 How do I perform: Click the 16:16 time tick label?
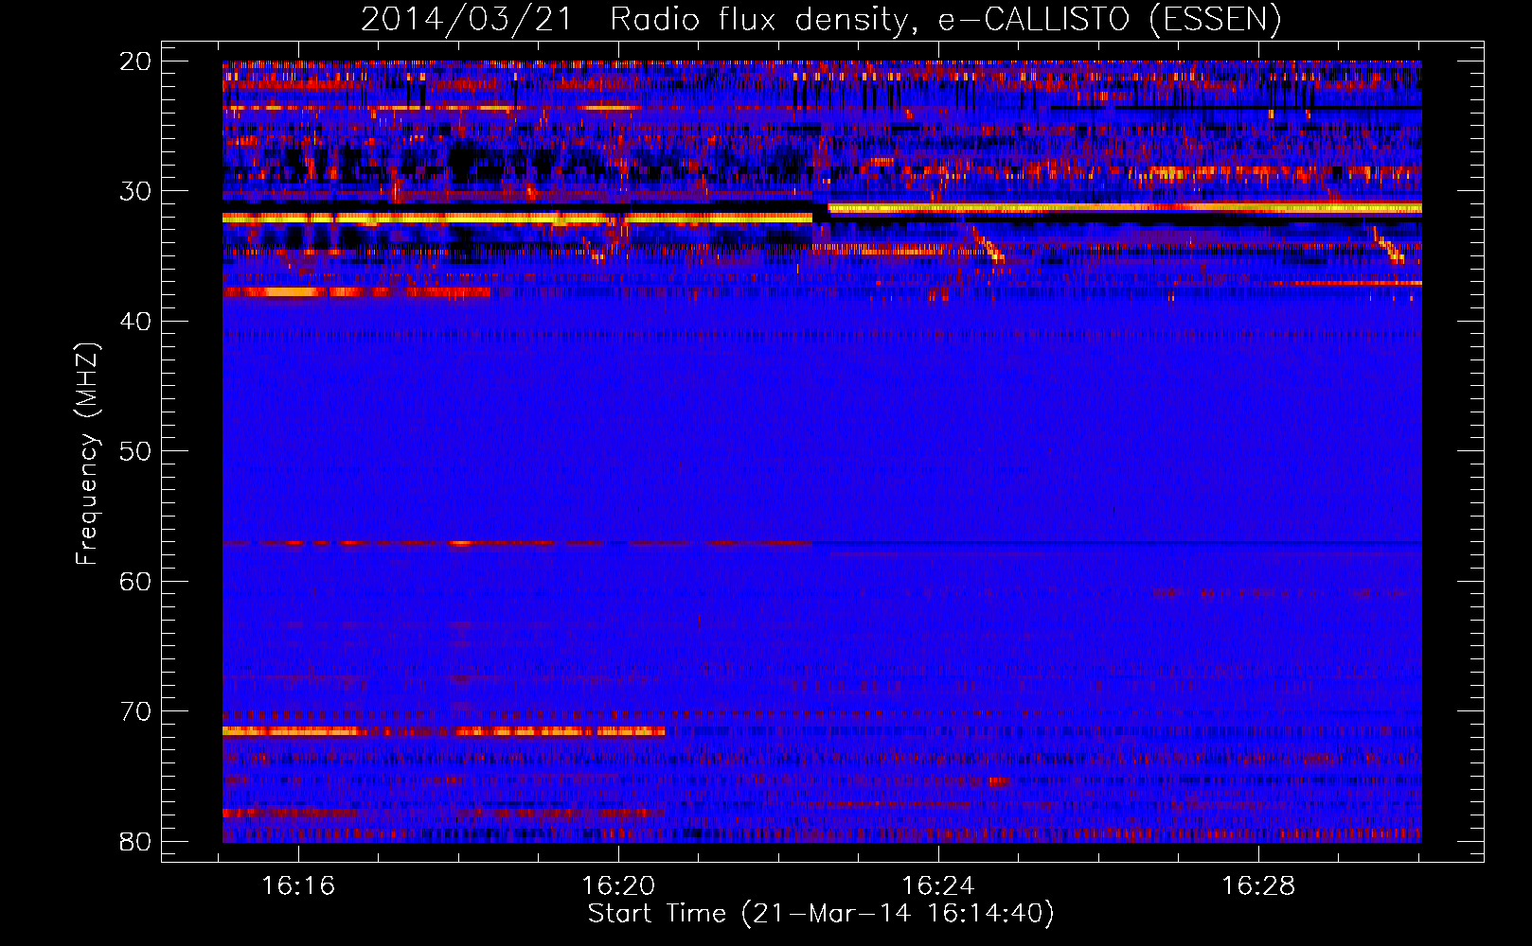298,886
